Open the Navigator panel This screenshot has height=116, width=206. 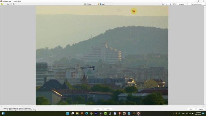point(181,4)
